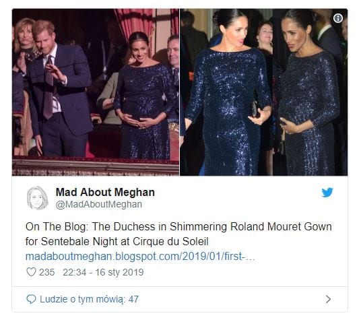The height and width of the screenshot is (326, 359).
Task: Click the footer conversation bar of the tweet
Action: [x=180, y=299]
